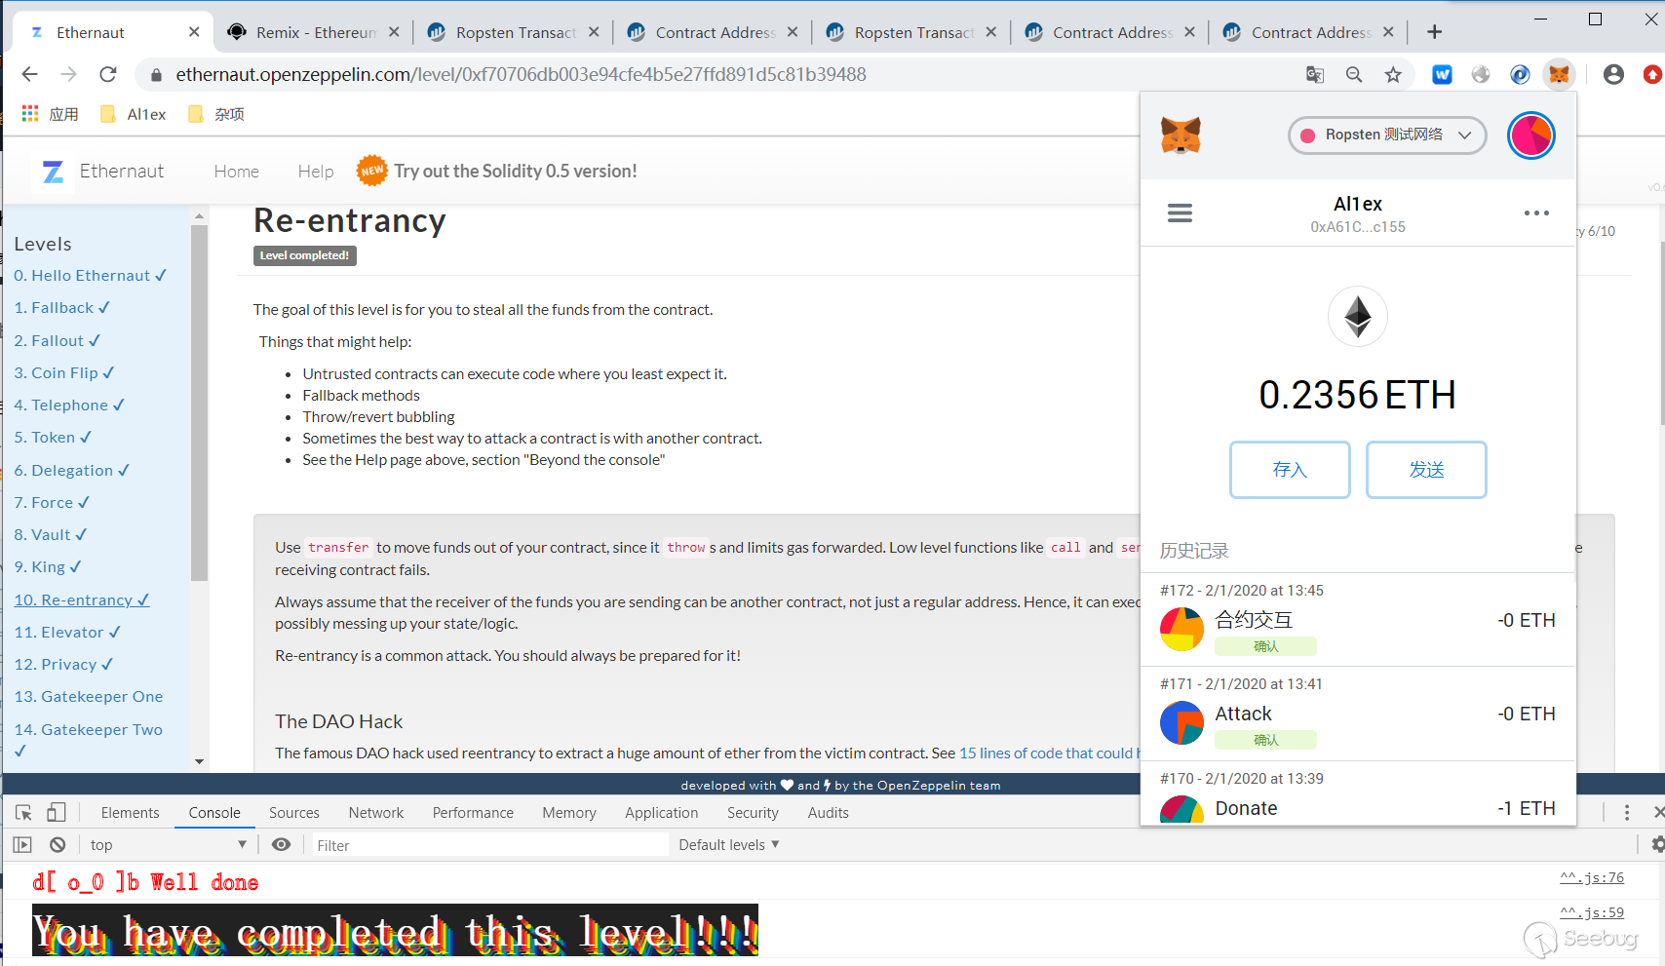Open level 1. Fallback
1665x966 pixels.
pyautogui.click(x=61, y=308)
